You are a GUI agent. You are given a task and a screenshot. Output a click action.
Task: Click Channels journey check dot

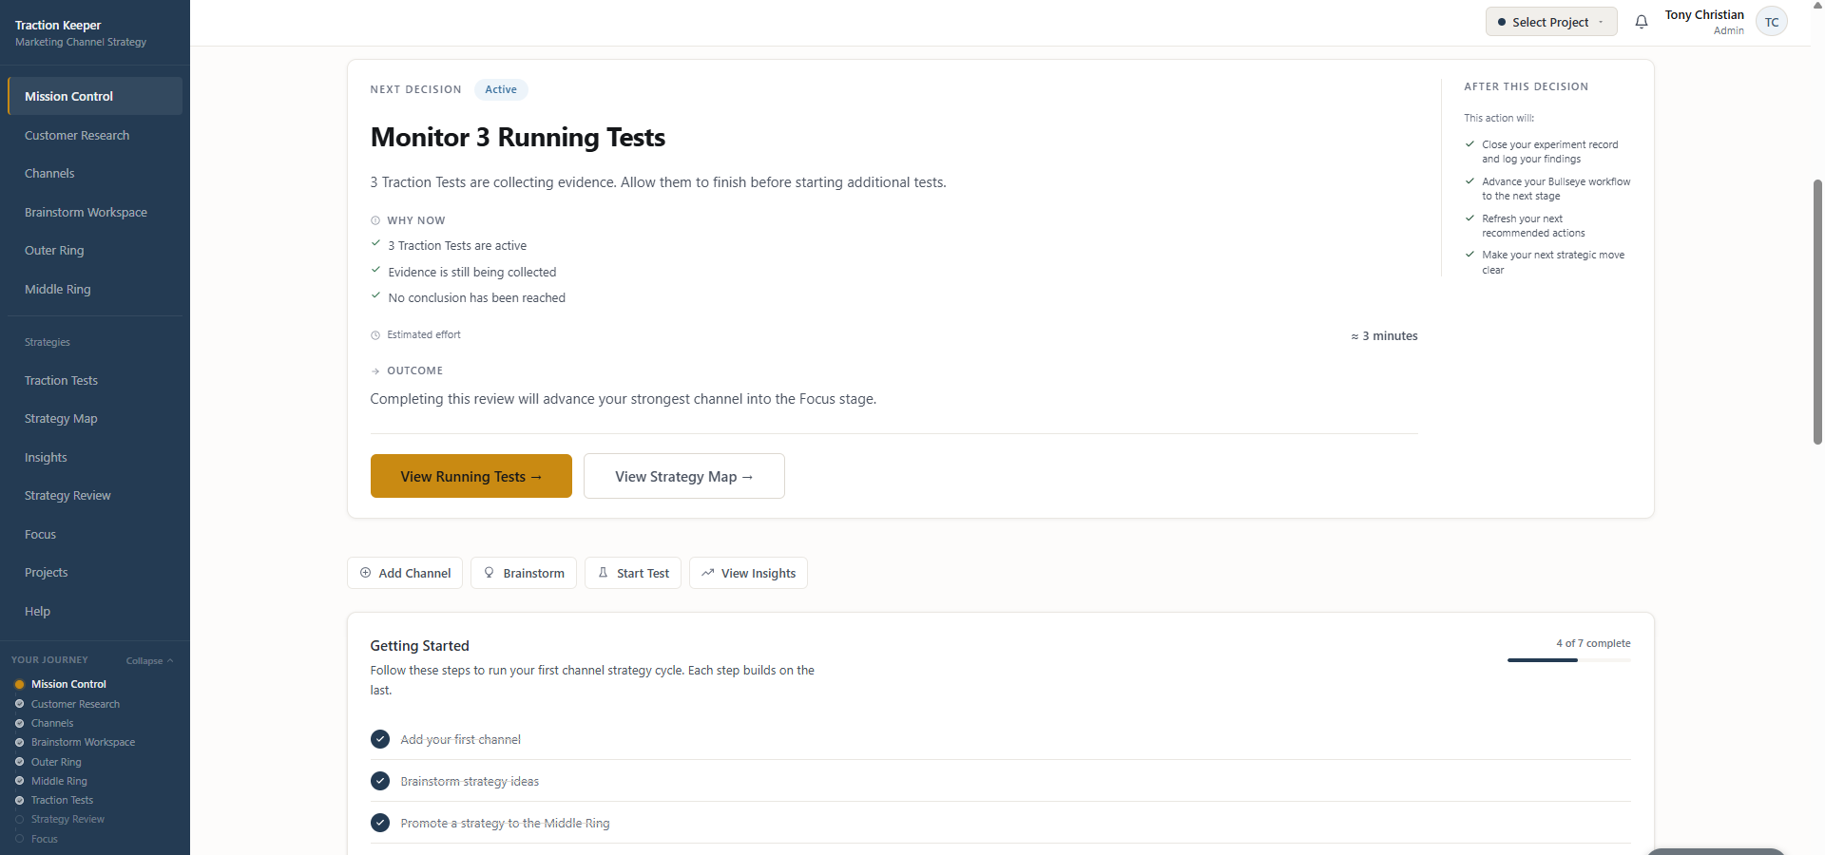(19, 723)
